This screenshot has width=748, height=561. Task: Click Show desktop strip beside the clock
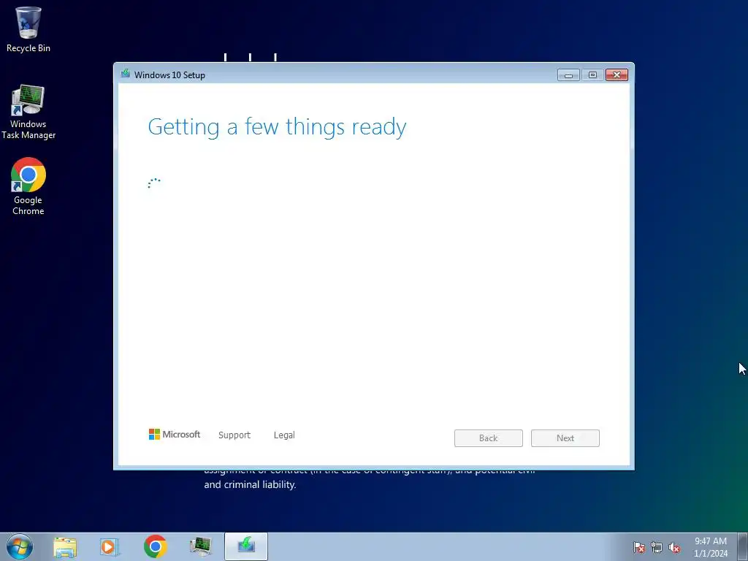742,546
